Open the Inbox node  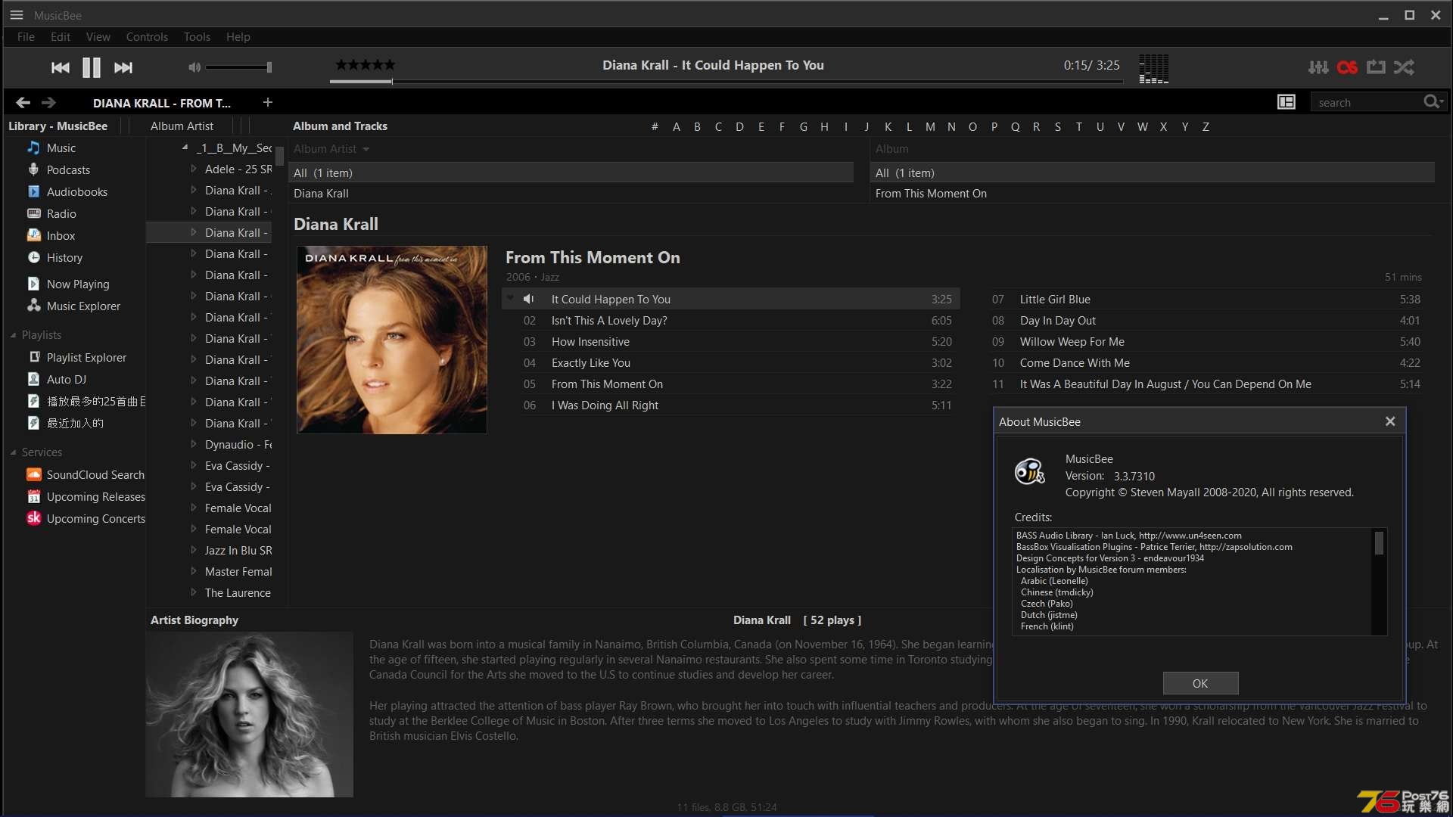pyautogui.click(x=61, y=236)
